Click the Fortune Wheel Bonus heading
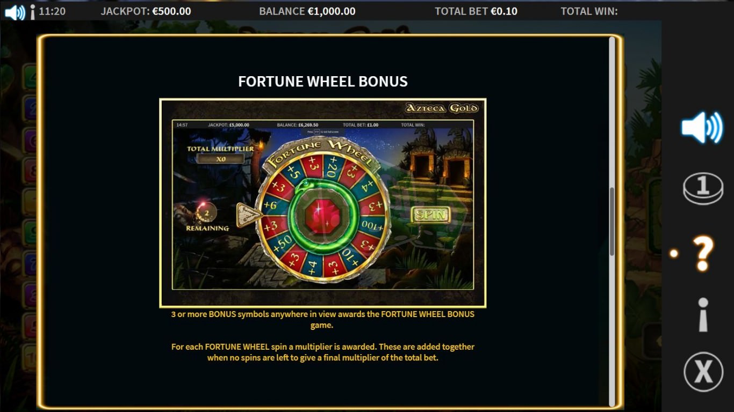The image size is (734, 412). 323,82
